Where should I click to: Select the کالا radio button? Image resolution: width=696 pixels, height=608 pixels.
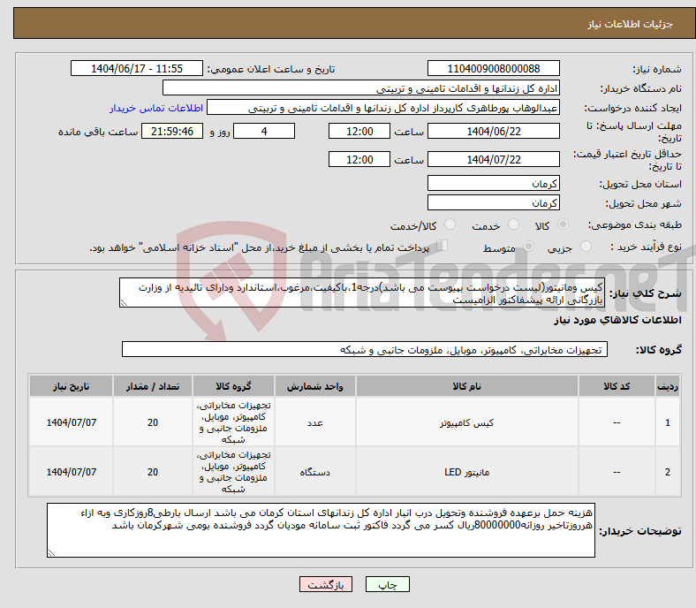point(563,224)
